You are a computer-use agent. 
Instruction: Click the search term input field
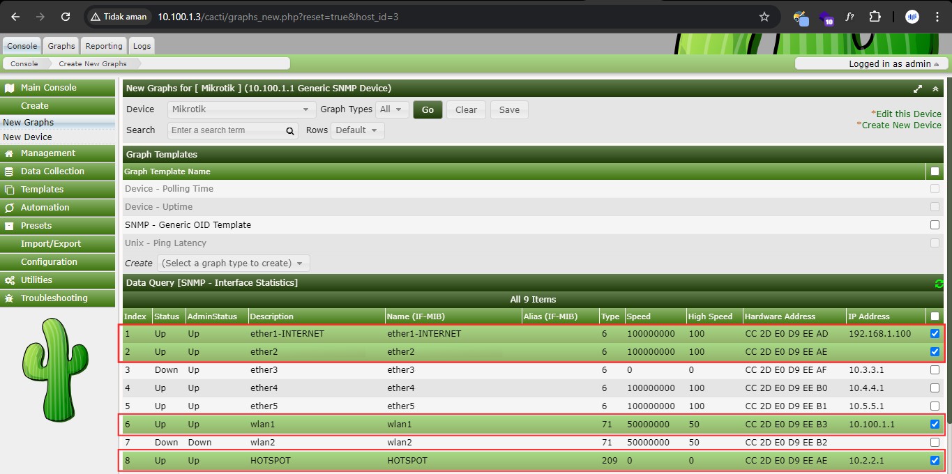[x=227, y=130]
